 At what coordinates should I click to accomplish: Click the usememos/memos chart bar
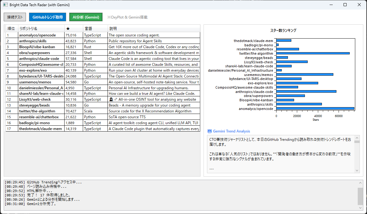(x=305, y=74)
